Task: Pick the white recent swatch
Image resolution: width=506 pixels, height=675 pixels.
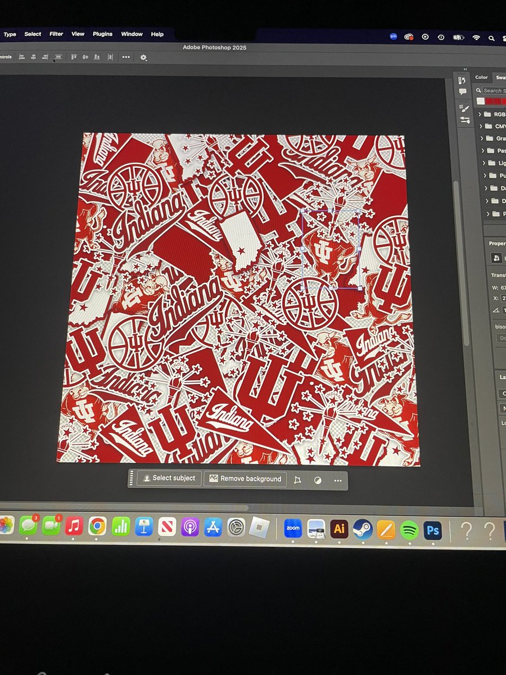Action: 481,101
